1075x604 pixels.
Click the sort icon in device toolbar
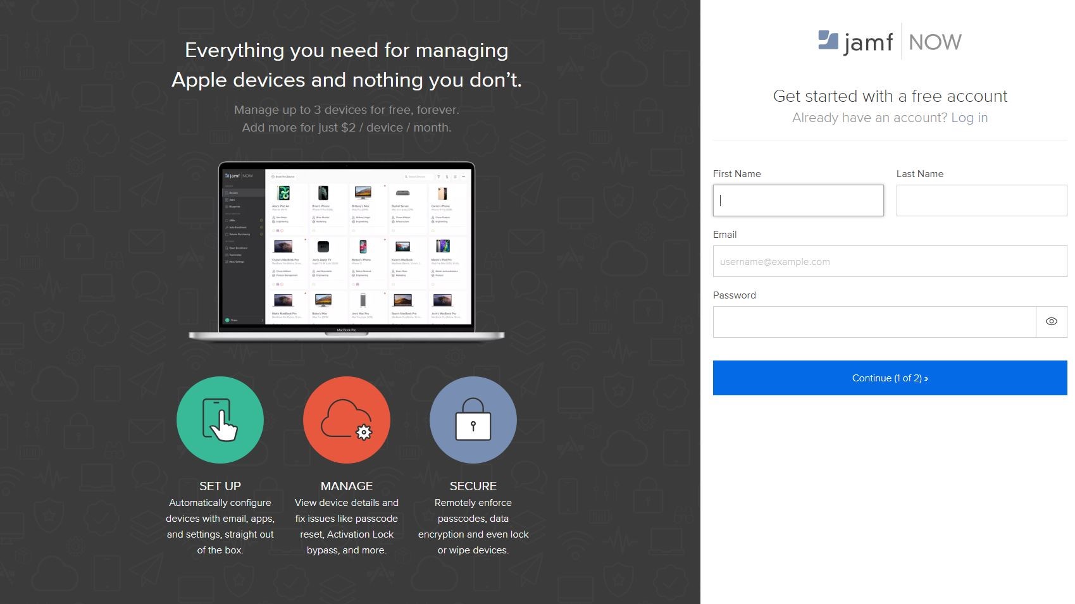(447, 176)
